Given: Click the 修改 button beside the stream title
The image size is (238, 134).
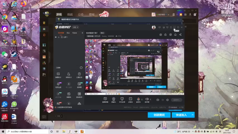Looking at the screenshot, I should (x=102, y=33).
